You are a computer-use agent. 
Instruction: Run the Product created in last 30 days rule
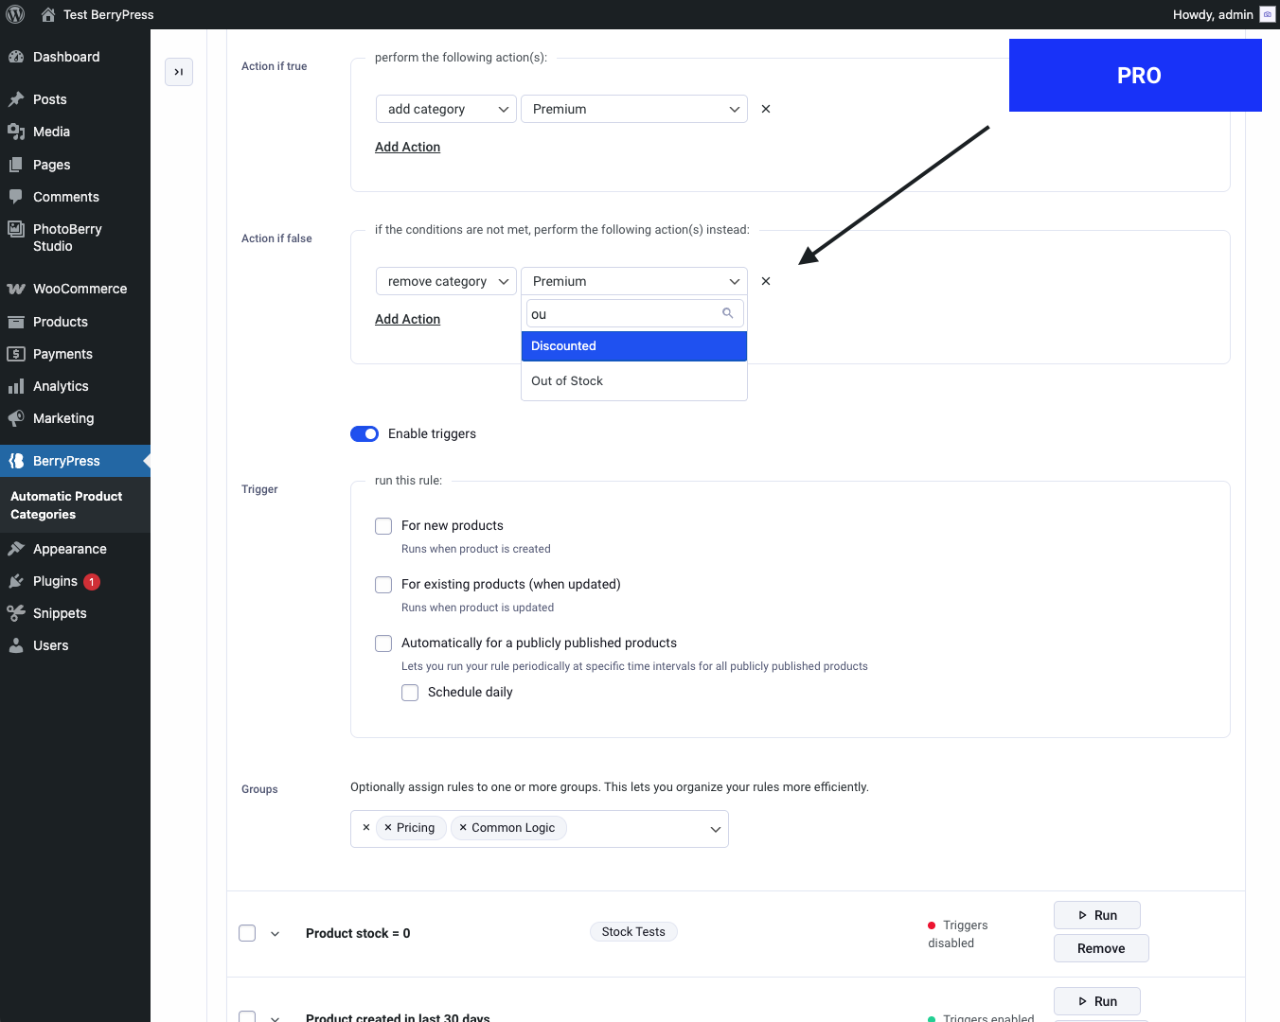click(1097, 1001)
